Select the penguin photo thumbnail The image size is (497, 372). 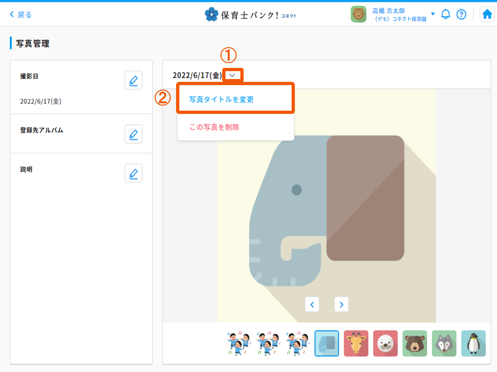click(473, 343)
